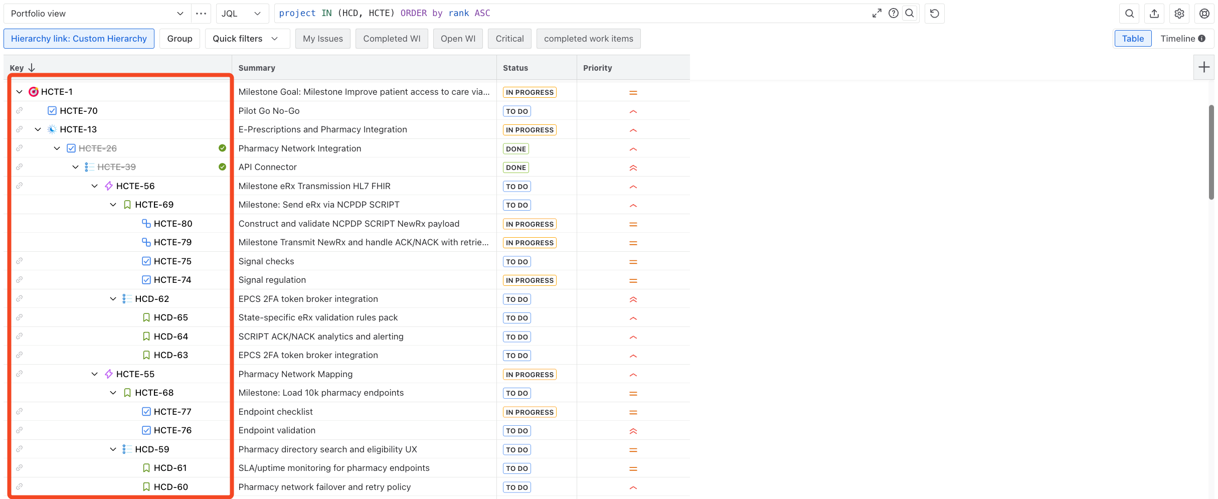Toggle the Critical quick filter
Viewport: 1218px width, 499px height.
coord(509,39)
